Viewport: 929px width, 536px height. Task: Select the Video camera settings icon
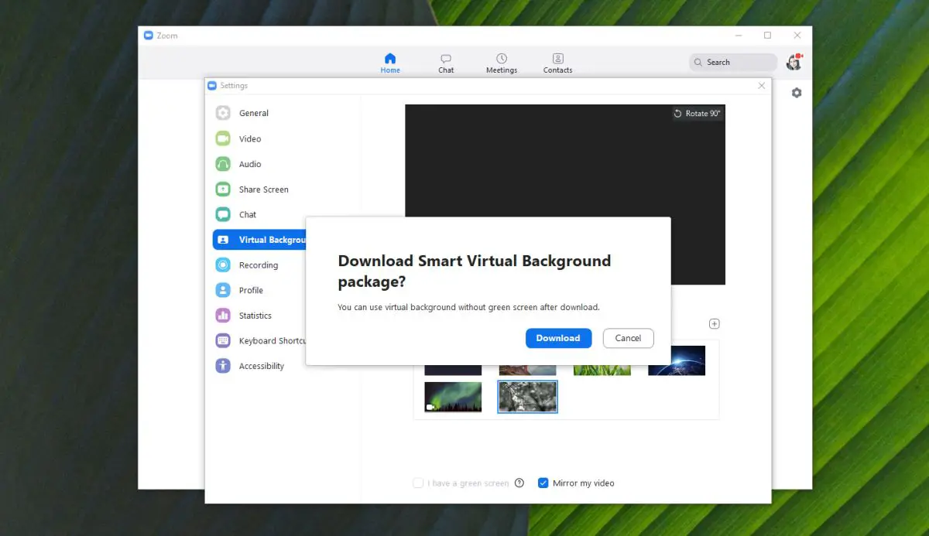coord(223,138)
